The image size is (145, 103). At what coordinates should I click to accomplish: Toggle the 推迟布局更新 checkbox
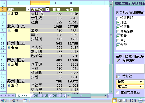tap(117, 92)
